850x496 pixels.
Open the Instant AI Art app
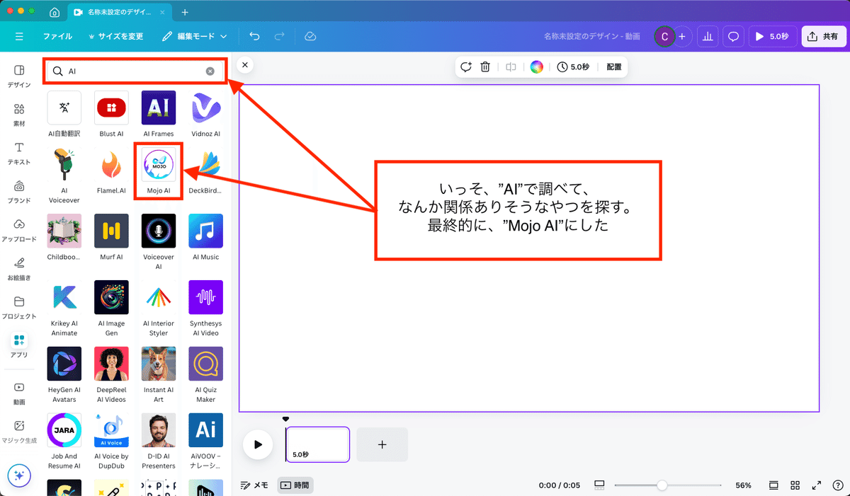coord(159,364)
